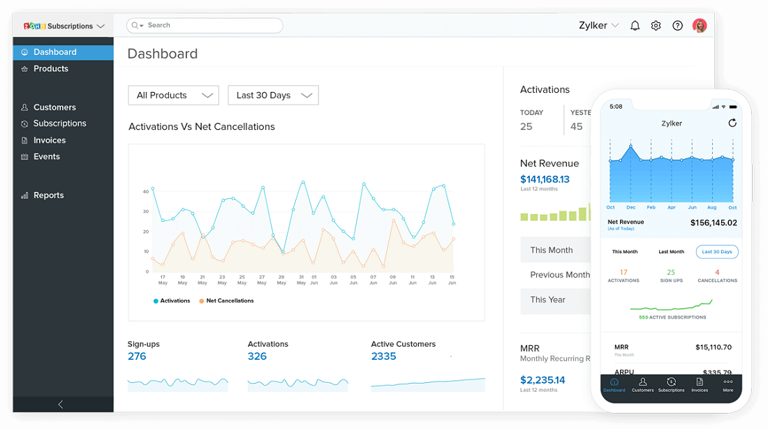This screenshot has width=768, height=429.
Task: Open help using the question mark icon
Action: coord(677,25)
